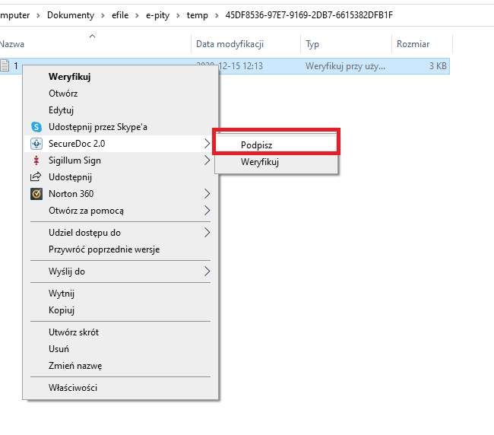Click the Skype icon in context menu

click(x=35, y=127)
